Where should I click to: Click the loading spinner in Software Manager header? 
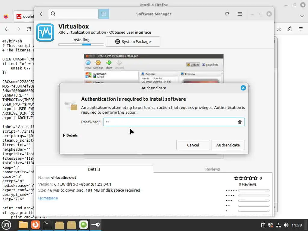pos(227,14)
